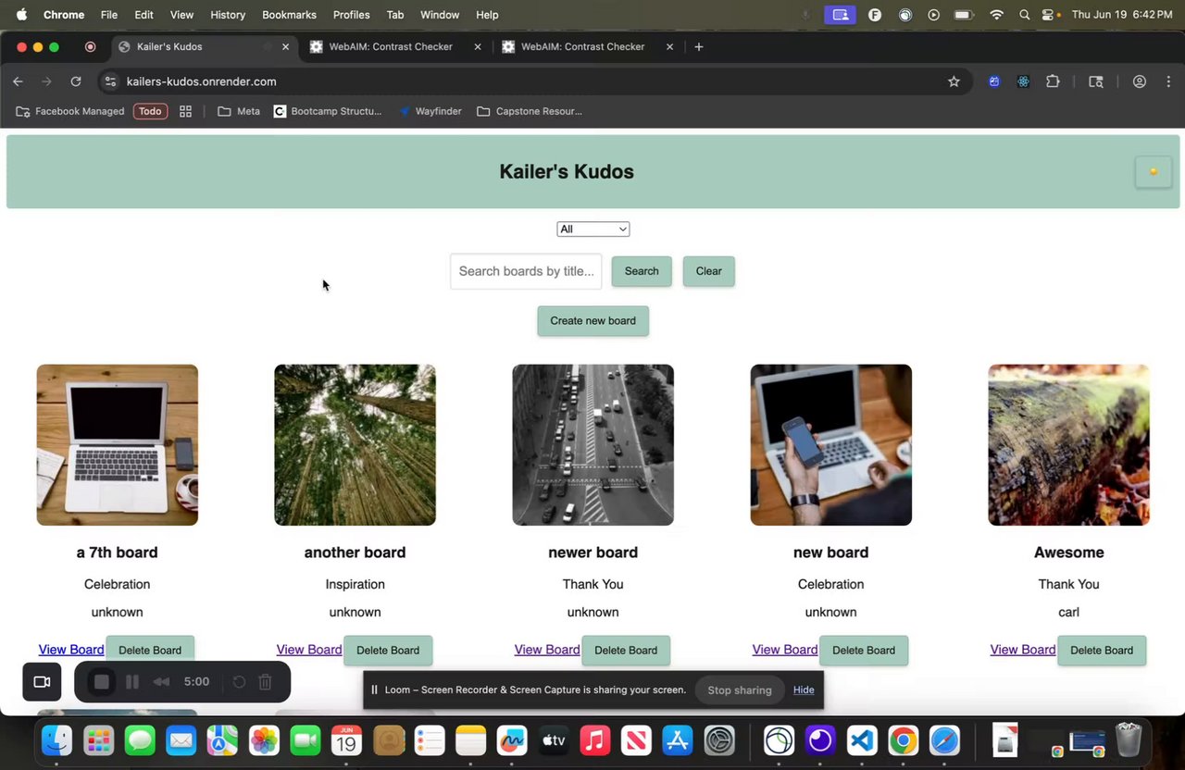Image resolution: width=1185 pixels, height=770 pixels.
Task: Bookmark this page with the star icon
Action: [x=954, y=81]
